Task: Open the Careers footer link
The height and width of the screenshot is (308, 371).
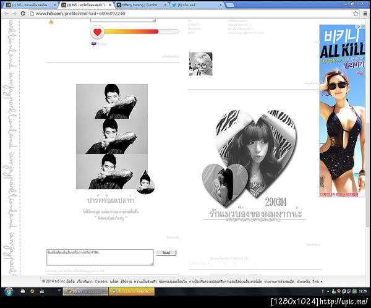Action: (101, 281)
